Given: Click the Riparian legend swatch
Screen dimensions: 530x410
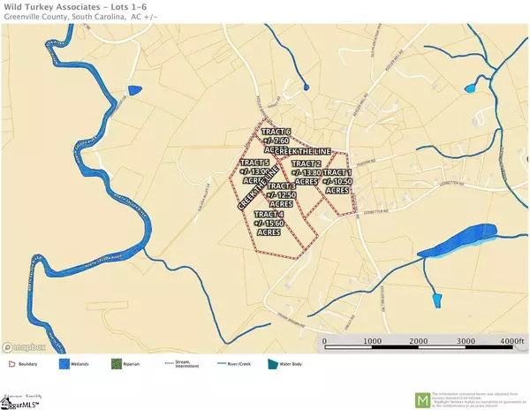Looking at the screenshot, I should [x=113, y=363].
